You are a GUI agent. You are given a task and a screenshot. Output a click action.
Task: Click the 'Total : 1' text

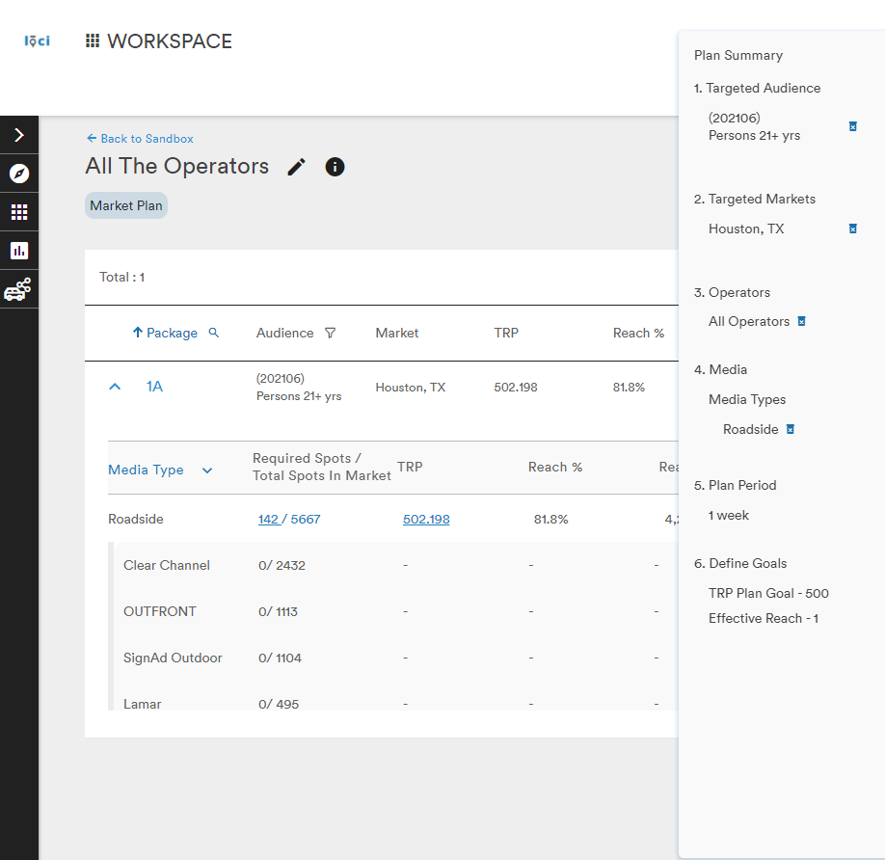pos(121,277)
